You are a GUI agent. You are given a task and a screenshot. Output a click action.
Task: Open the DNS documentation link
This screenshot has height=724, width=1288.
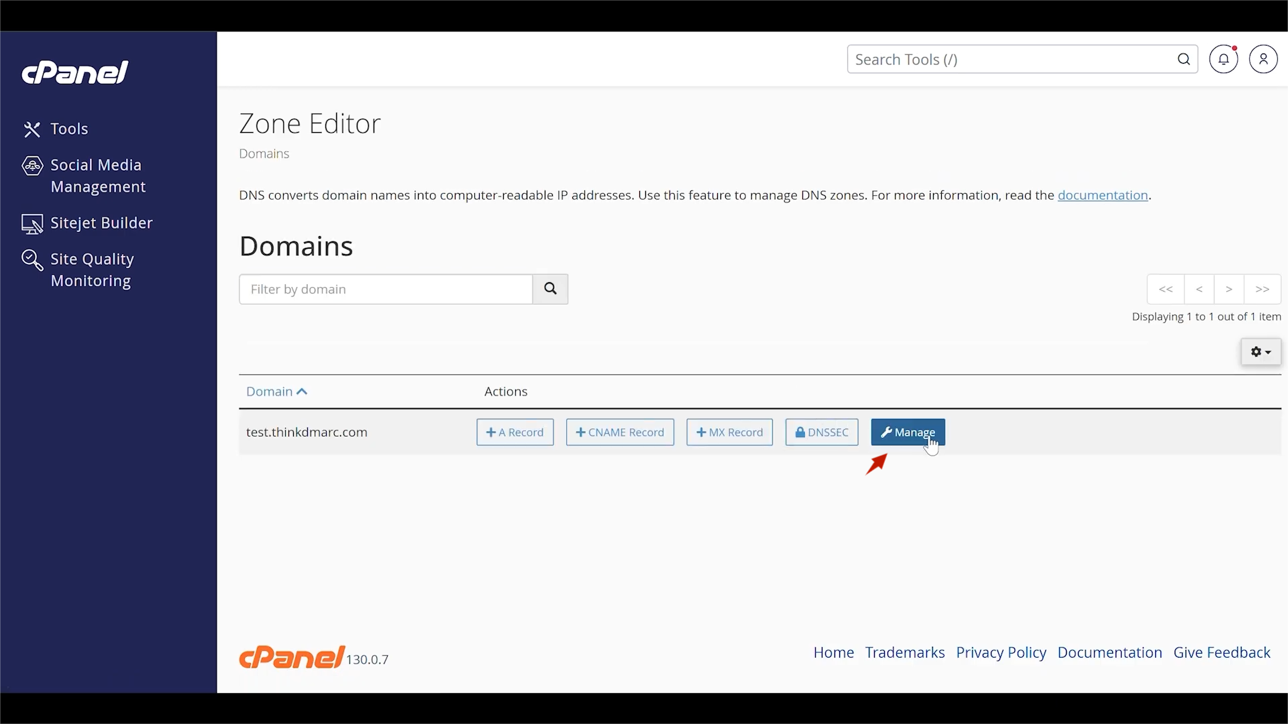pos(1103,195)
